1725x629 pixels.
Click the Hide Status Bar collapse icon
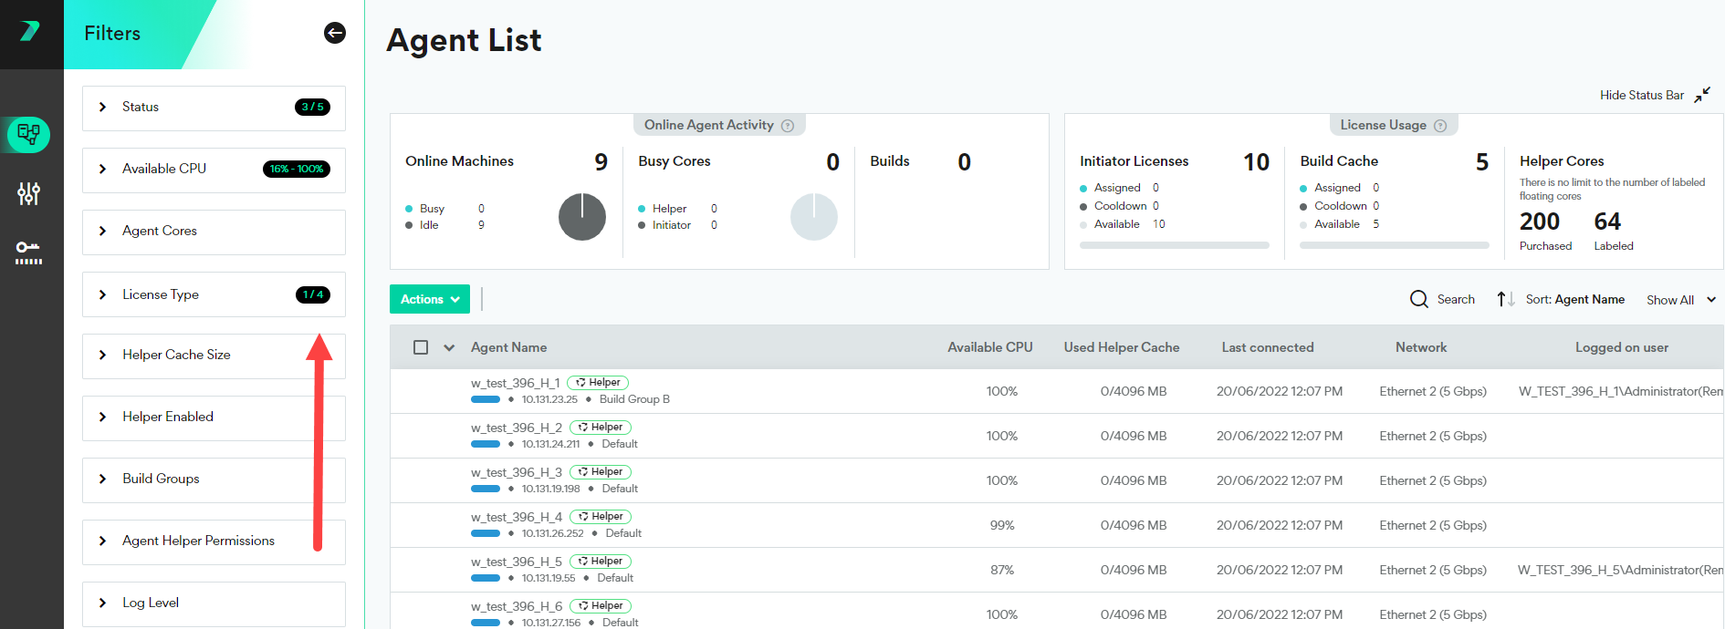point(1702,95)
